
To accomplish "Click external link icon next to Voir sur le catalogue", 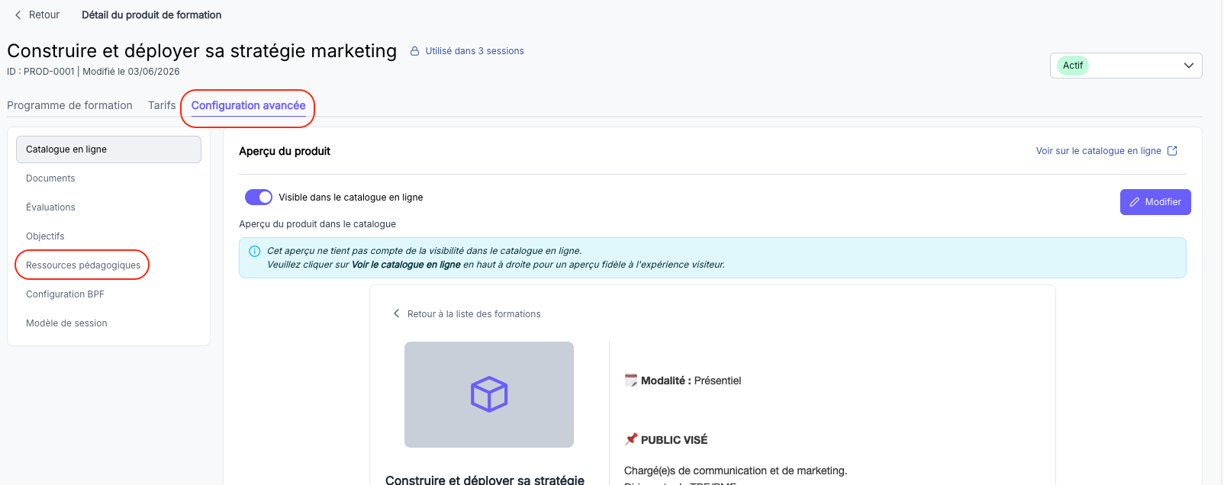I will pyautogui.click(x=1172, y=151).
